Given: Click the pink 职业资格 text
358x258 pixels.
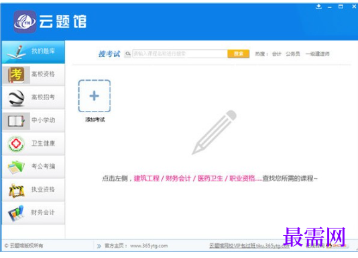Looking at the screenshot, I should 242,178.
